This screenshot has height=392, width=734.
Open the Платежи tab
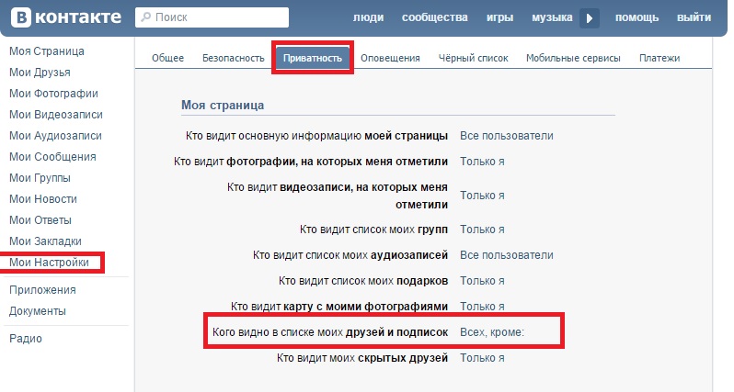(659, 58)
